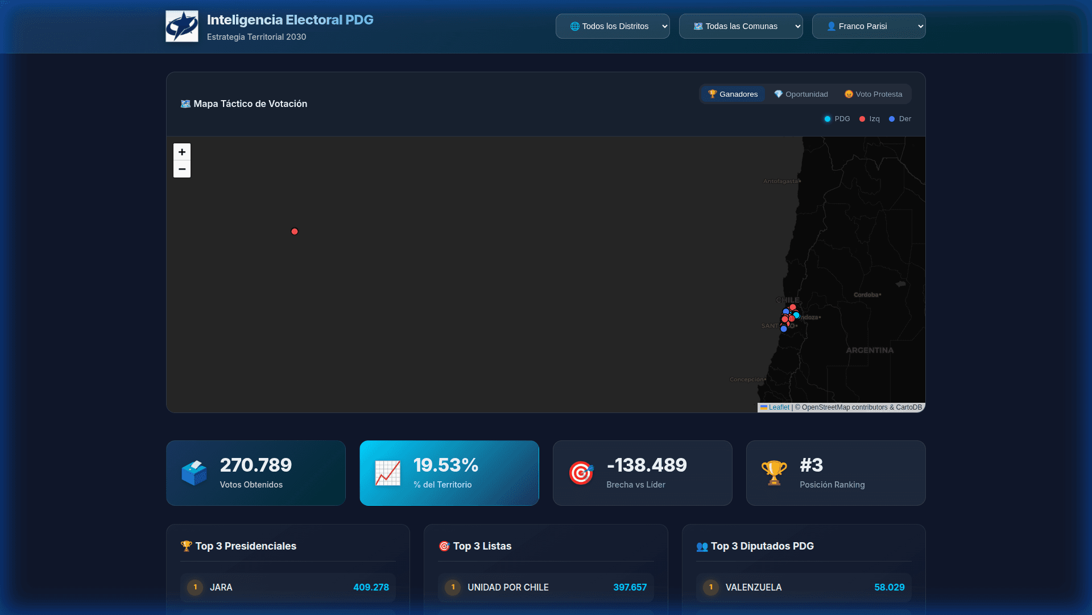Image resolution: width=1092 pixels, height=615 pixels.
Task: Click the star logo of Inteligencia Electoral PDG
Action: click(181, 26)
